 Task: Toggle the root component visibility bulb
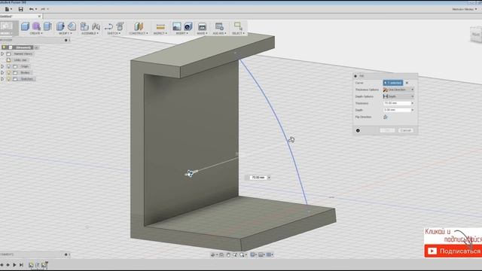(x=4, y=47)
